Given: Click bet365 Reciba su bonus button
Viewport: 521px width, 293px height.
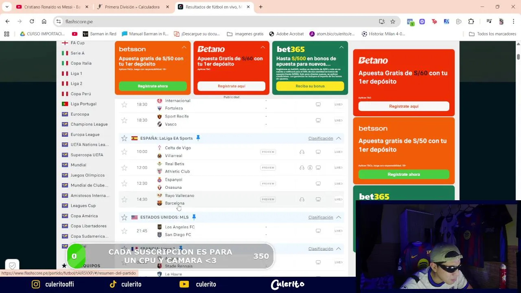Looking at the screenshot, I should (310, 86).
